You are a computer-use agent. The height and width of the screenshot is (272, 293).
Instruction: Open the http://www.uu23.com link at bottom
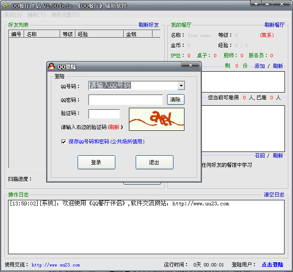point(56,265)
